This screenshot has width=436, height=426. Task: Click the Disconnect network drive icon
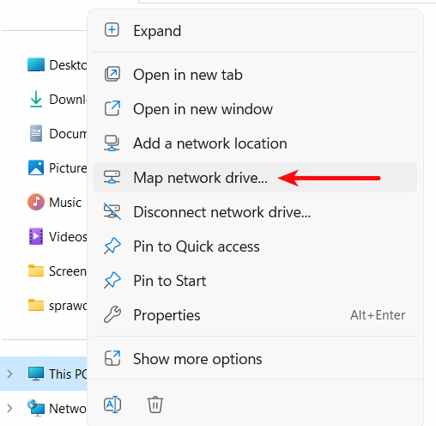coord(112,211)
